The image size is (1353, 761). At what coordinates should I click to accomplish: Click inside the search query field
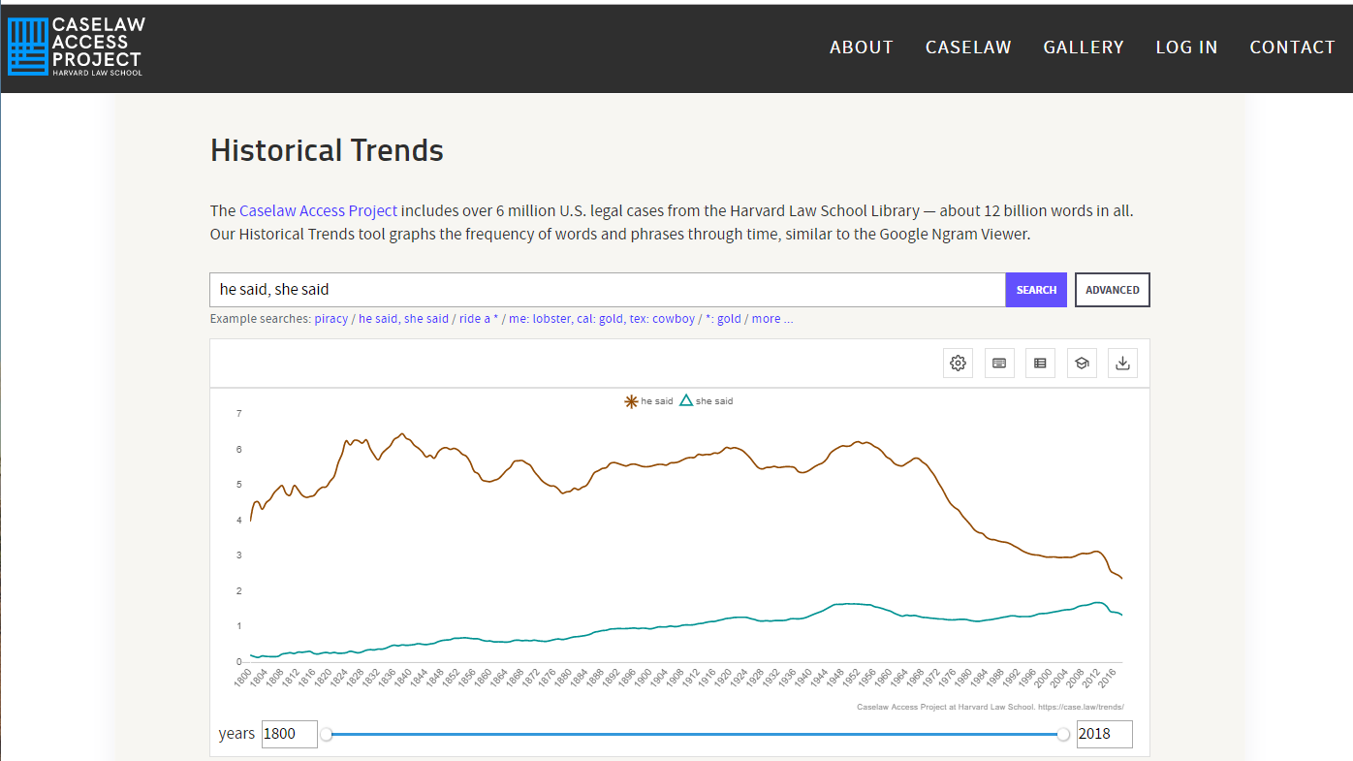582,289
